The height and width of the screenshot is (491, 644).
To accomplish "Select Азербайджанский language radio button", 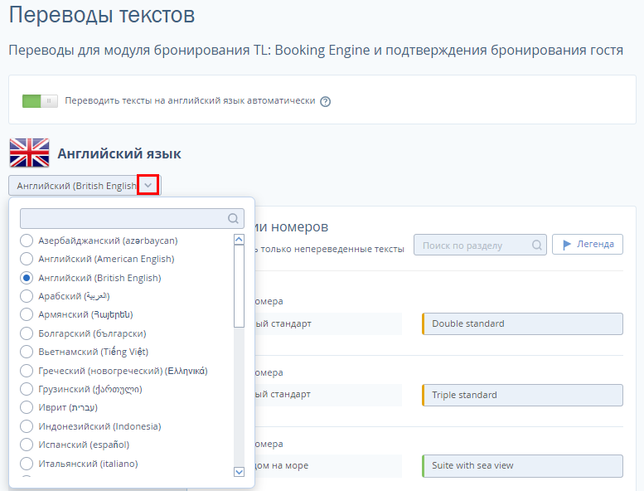I will [27, 241].
